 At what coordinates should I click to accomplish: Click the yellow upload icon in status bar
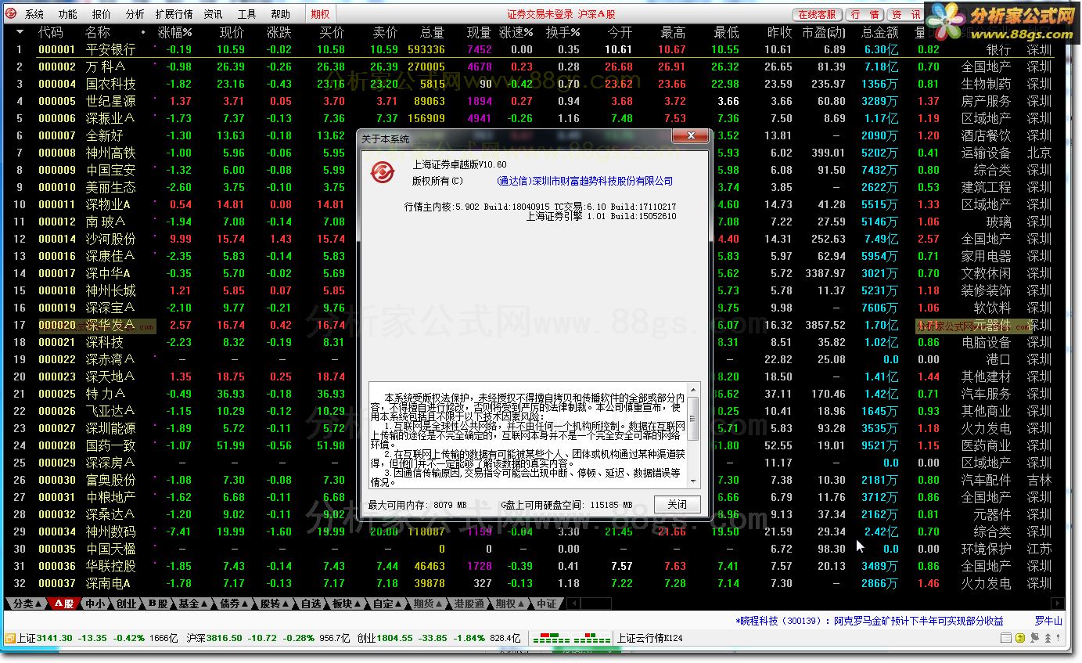1020,637
